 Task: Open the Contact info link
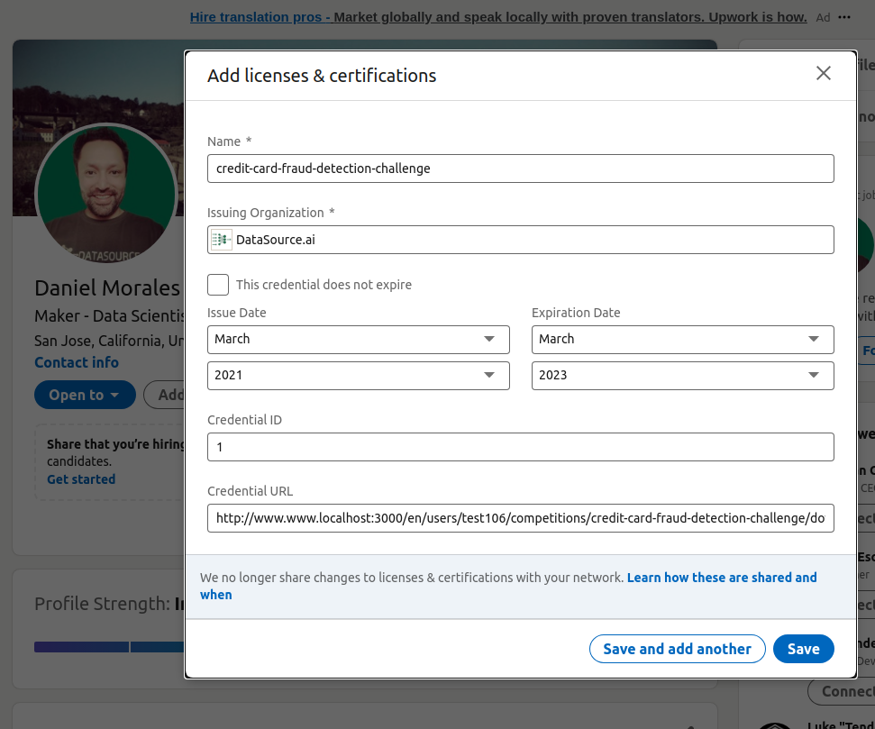pos(77,362)
